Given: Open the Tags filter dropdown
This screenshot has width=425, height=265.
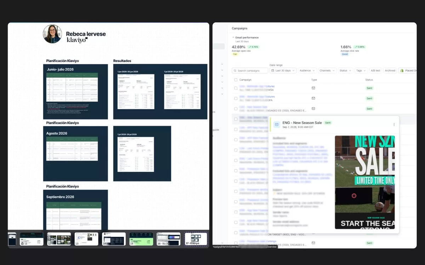Looking at the screenshot, I should (x=361, y=71).
